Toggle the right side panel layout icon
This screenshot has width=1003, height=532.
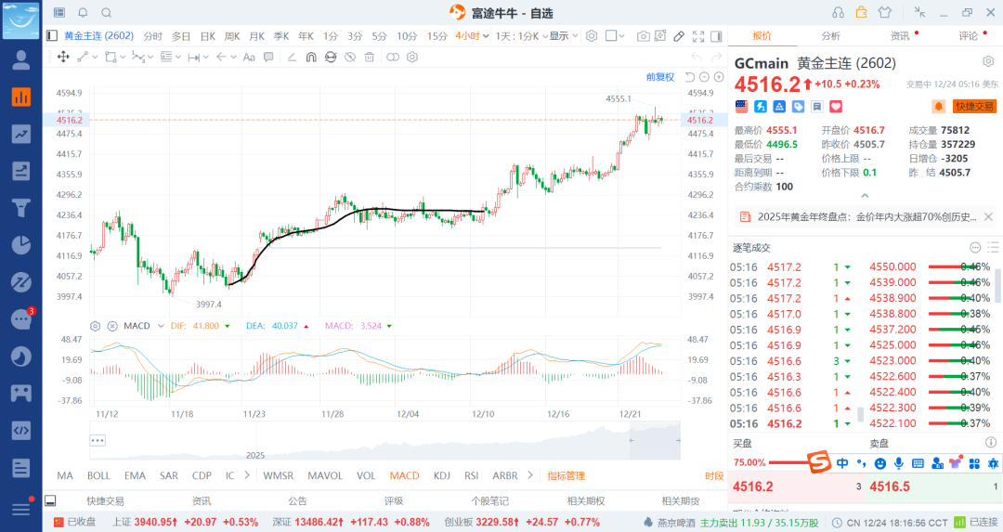point(716,36)
